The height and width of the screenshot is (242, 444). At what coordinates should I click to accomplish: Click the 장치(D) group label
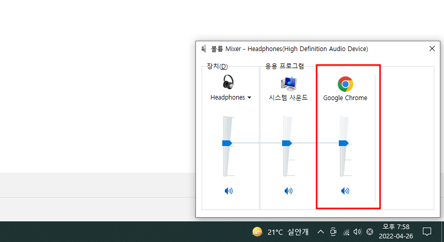(x=217, y=67)
